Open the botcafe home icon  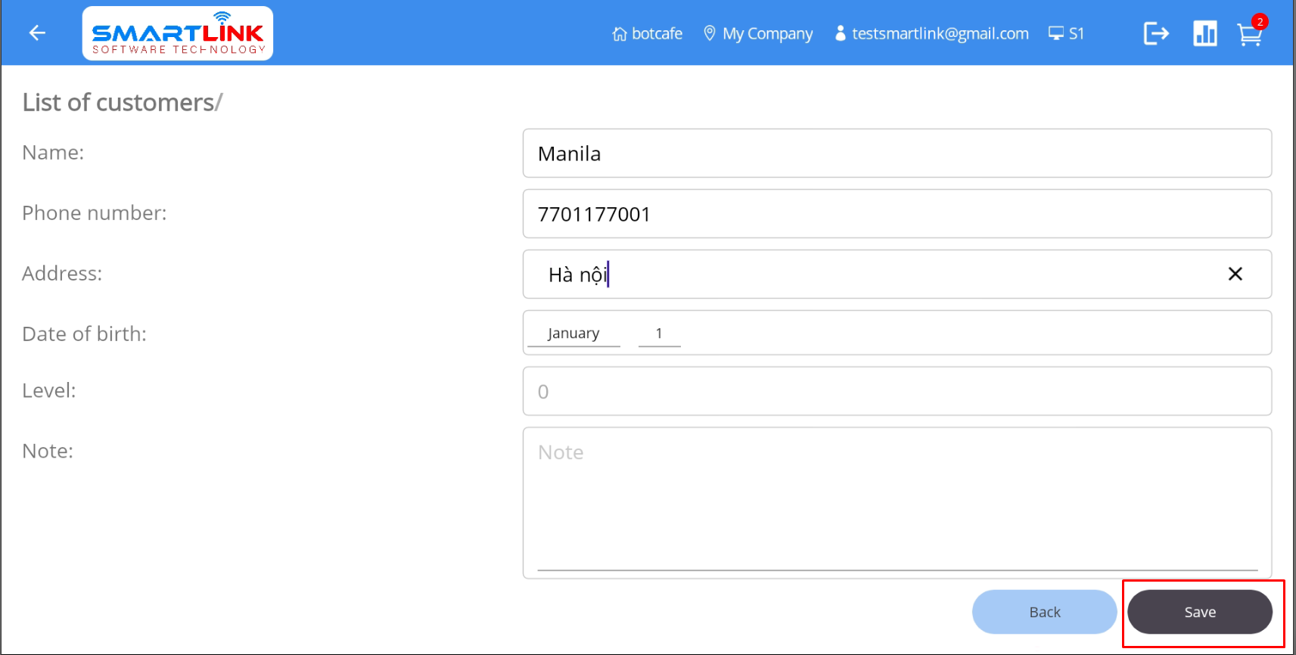[x=619, y=34]
